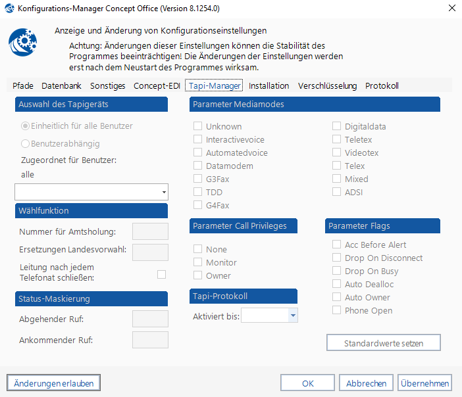Check the Monitor call privilege

click(197, 262)
